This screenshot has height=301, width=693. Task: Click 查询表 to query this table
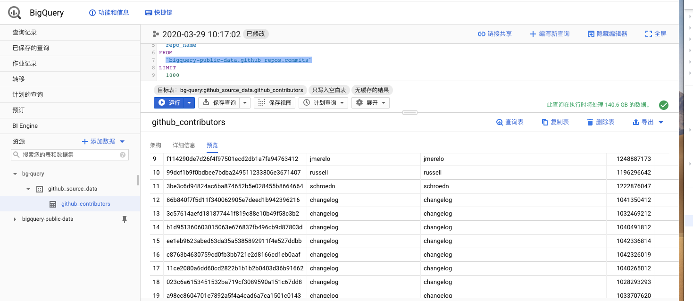510,122
